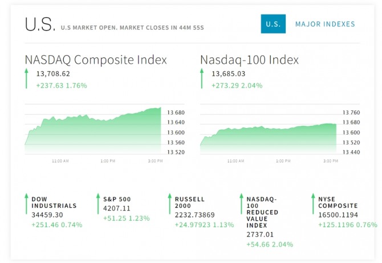Viewport: 382px width, 263px height.
Task: Open the Russell 2000 quote link
Action: click(x=189, y=203)
